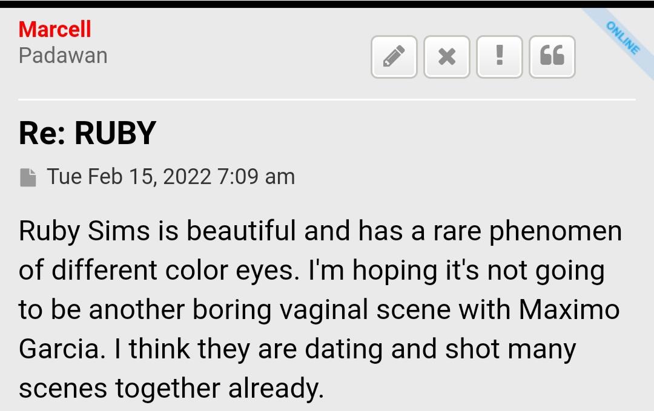Click the black bar at the top
654x411 pixels.
(327, 3)
